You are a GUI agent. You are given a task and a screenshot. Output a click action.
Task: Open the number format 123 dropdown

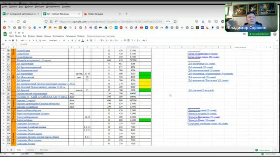44,41
